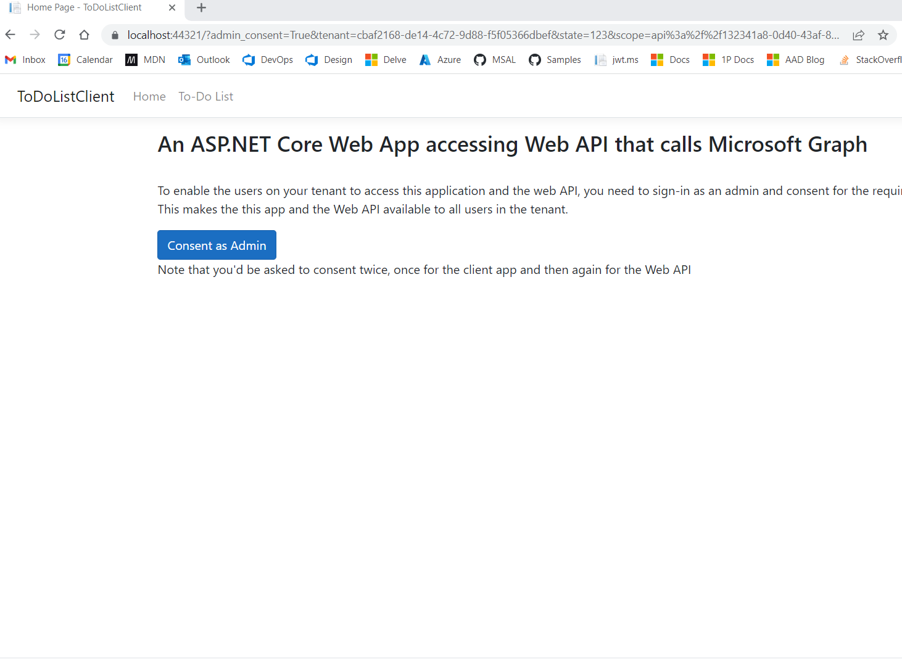Click the browser forward arrow

(x=35, y=35)
